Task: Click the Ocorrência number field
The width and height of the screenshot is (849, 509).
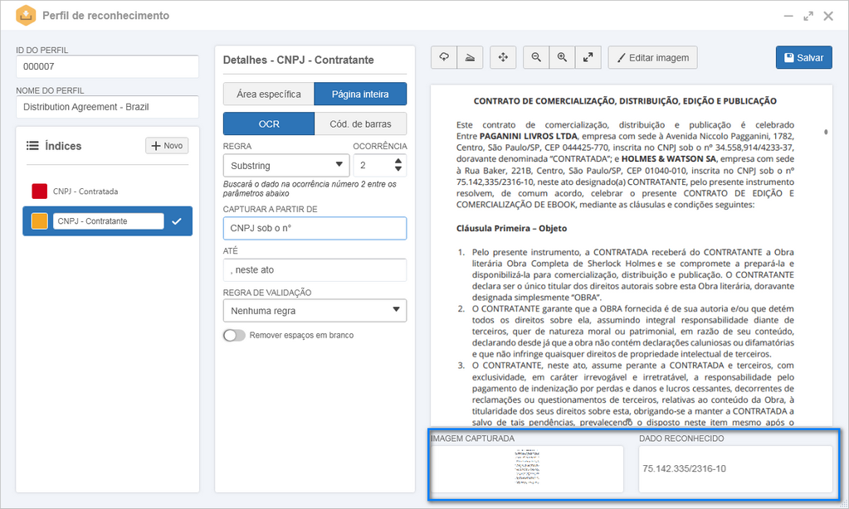Action: (x=379, y=165)
